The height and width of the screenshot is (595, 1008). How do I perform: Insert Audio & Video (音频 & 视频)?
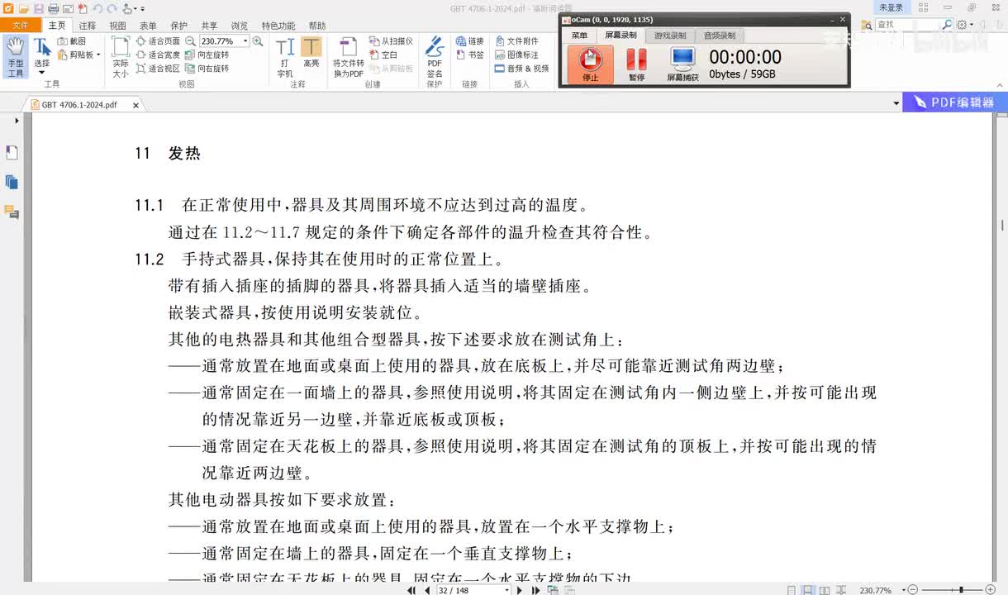coord(522,69)
